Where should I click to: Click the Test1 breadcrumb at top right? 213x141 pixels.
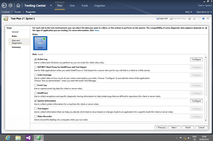pyautogui.click(x=200, y=6)
